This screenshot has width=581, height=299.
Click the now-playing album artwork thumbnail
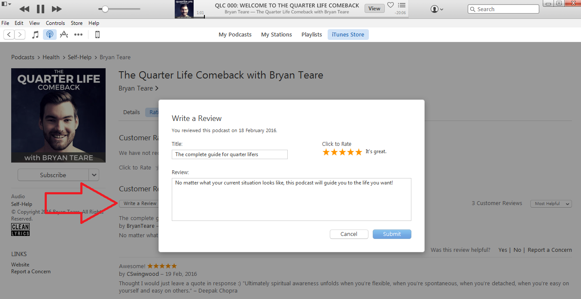(184, 9)
